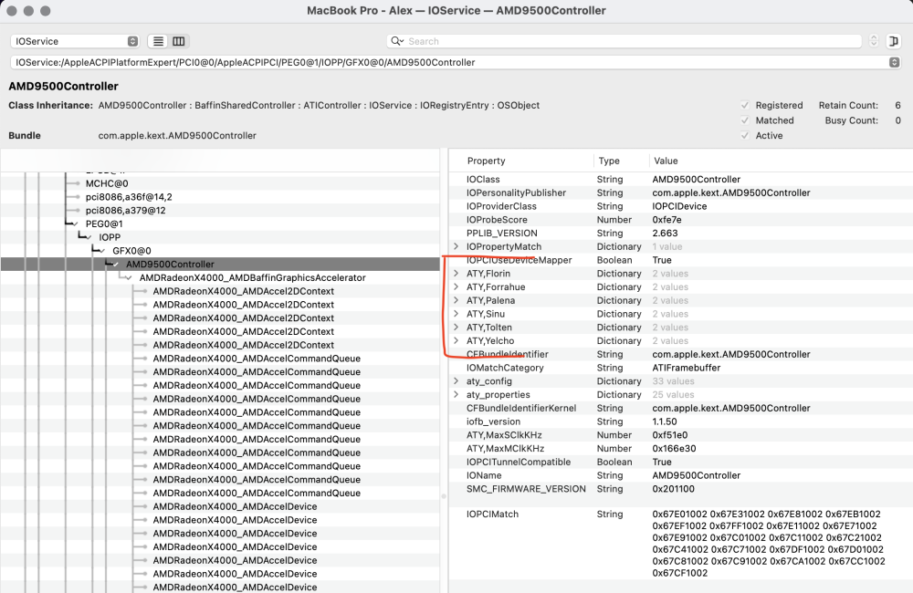
Task: Toggle the Active checkbox
Action: 745,136
